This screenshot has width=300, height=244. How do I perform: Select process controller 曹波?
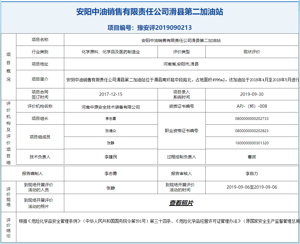point(252,157)
